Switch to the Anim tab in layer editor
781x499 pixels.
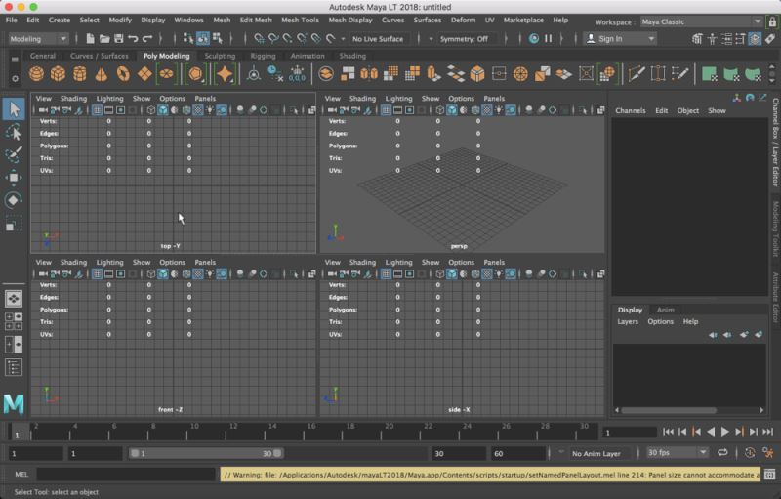pos(666,310)
